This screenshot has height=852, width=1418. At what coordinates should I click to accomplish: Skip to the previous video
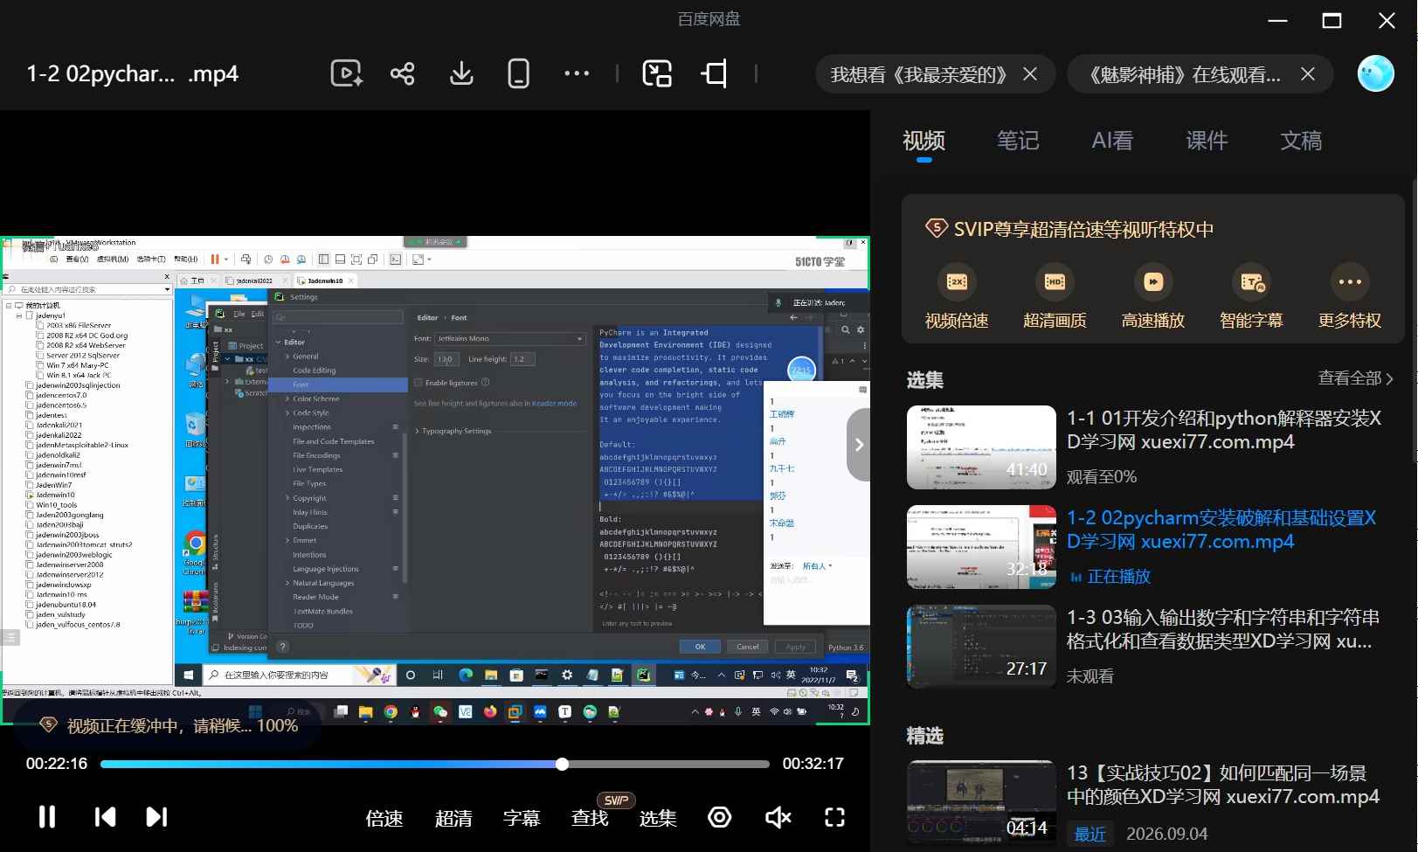click(x=105, y=817)
